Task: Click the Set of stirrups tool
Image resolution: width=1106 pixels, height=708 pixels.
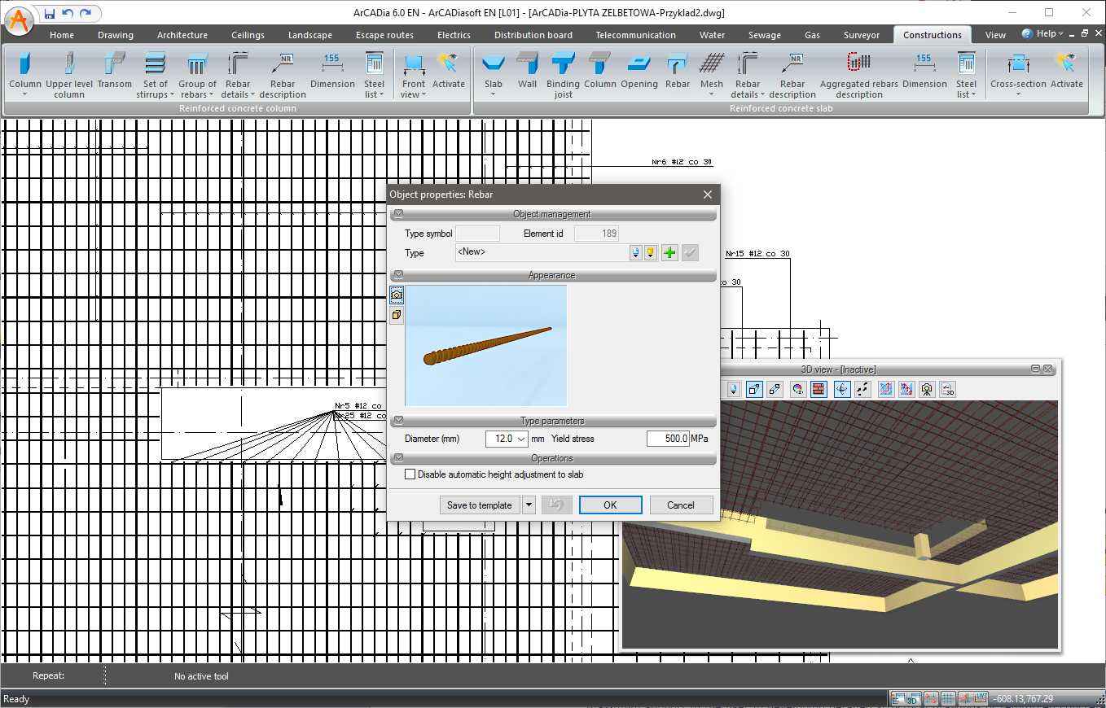Action: (x=155, y=75)
